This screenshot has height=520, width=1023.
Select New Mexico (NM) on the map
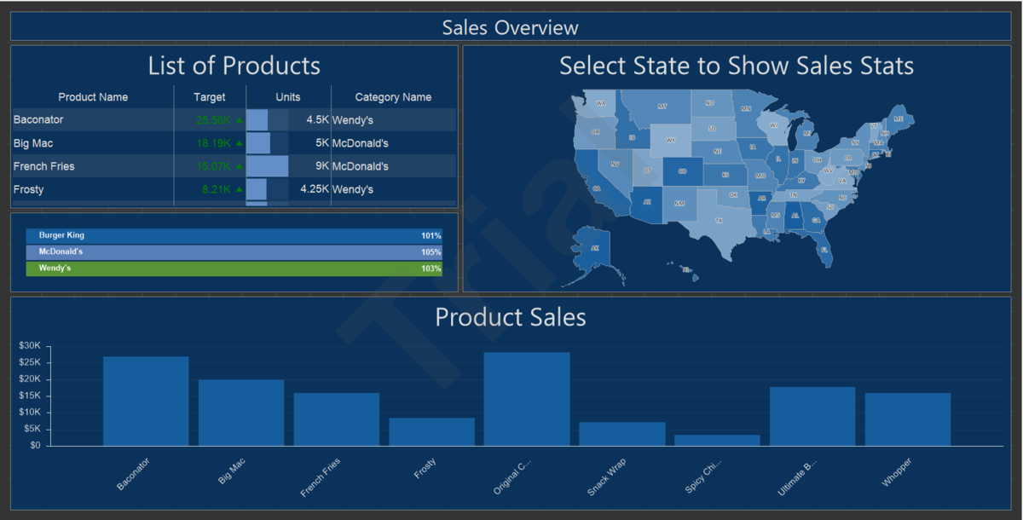click(679, 204)
